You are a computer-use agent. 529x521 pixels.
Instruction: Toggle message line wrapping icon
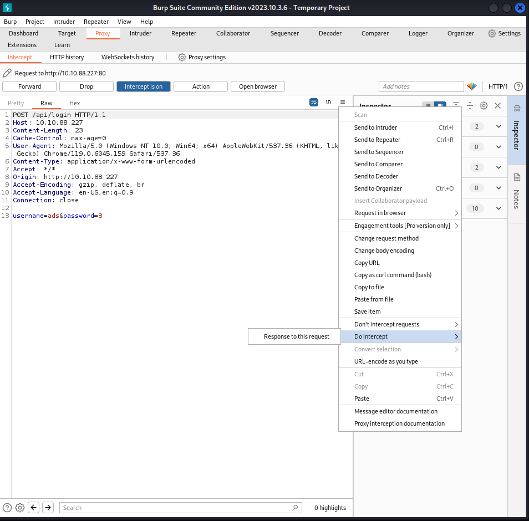coord(314,102)
